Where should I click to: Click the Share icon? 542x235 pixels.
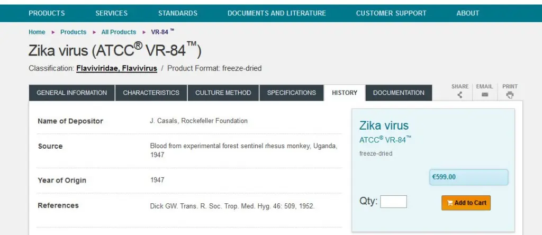[460, 95]
